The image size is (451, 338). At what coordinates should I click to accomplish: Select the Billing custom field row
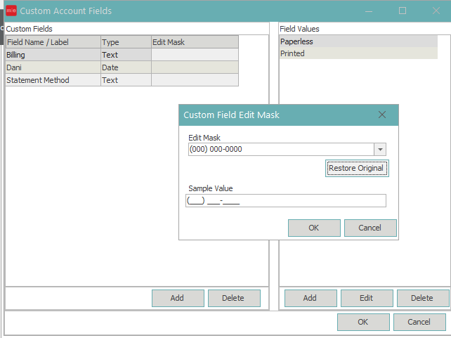(53, 54)
